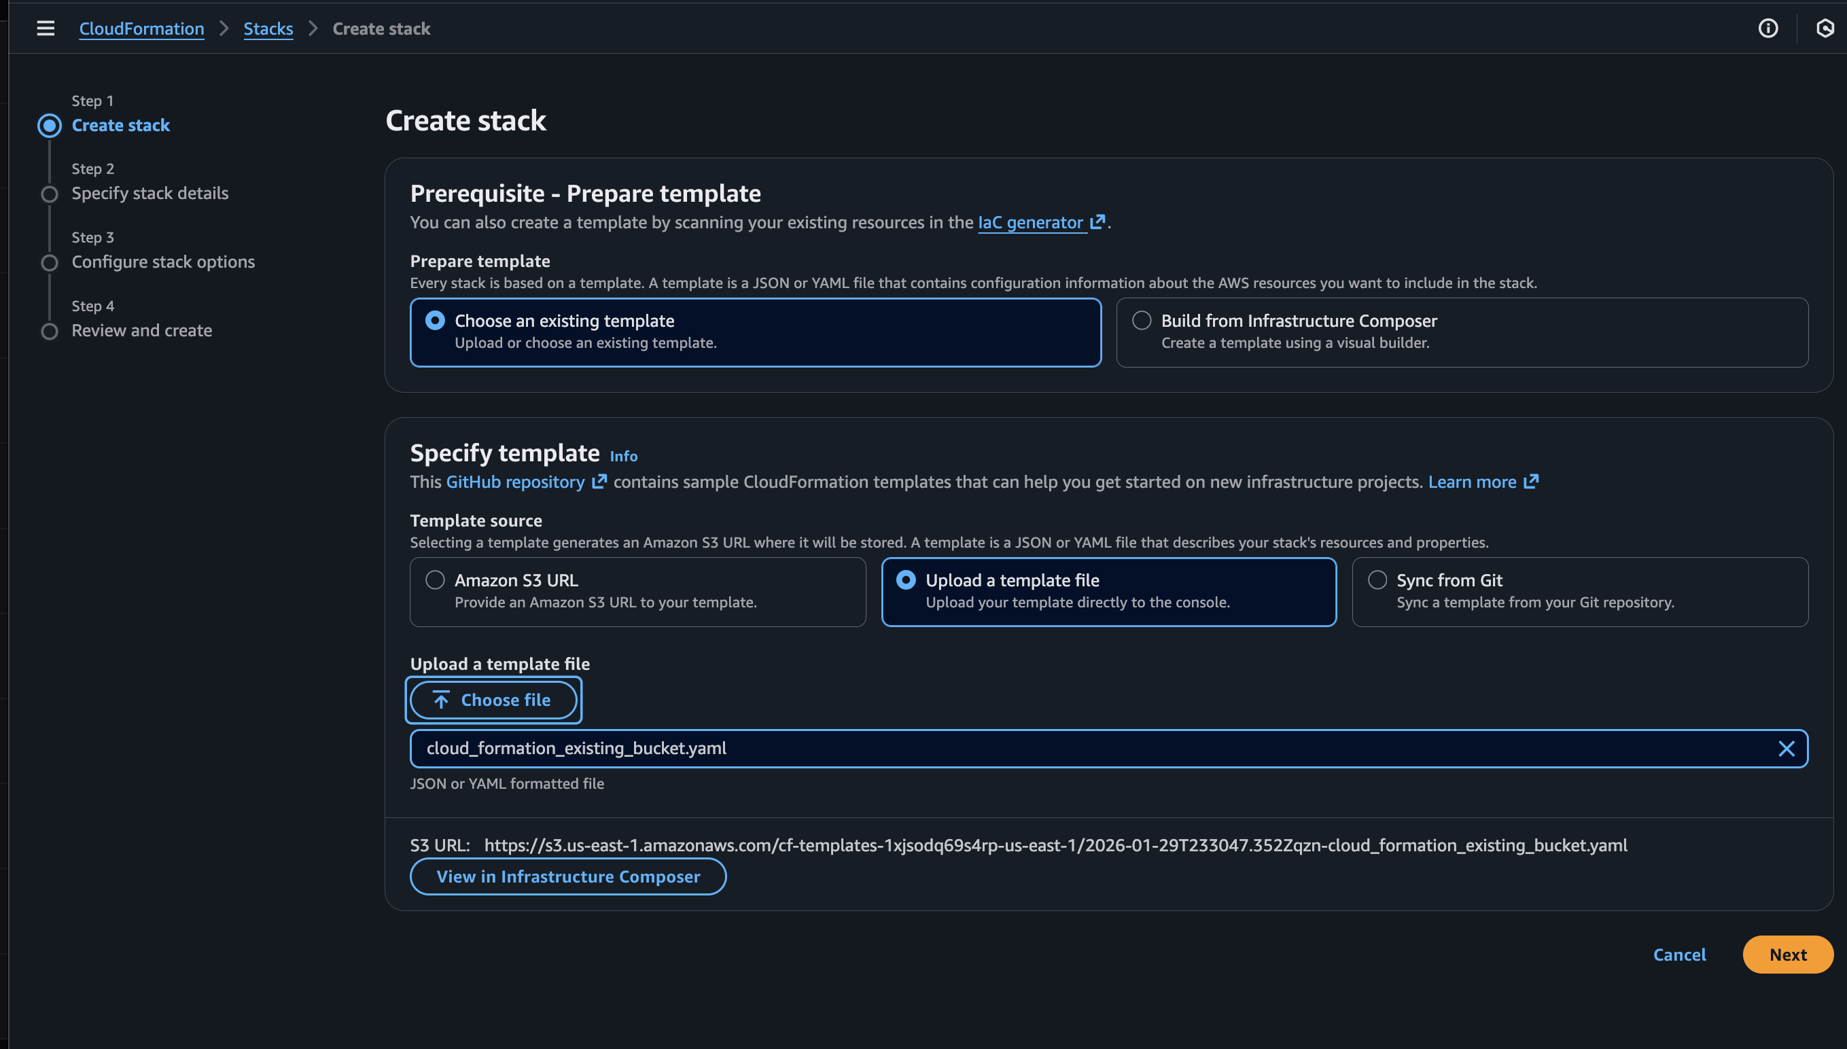
Task: Clear the uploaded file with X icon
Action: coord(1786,749)
